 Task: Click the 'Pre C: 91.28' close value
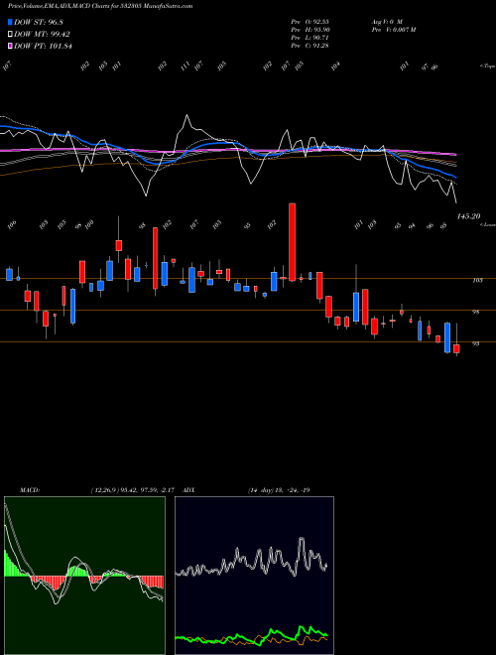(x=310, y=45)
